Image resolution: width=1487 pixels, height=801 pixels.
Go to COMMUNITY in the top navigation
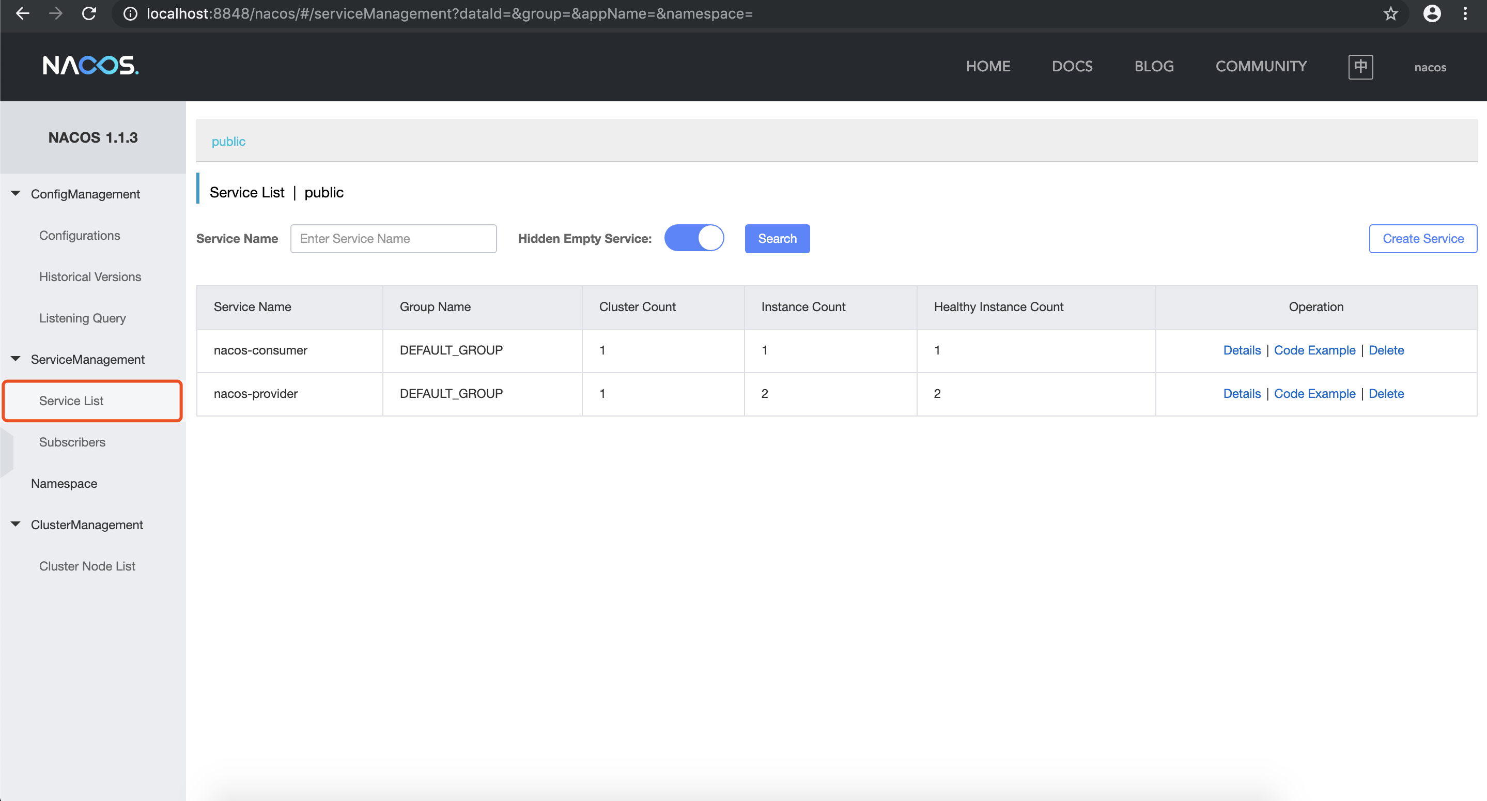(1261, 67)
